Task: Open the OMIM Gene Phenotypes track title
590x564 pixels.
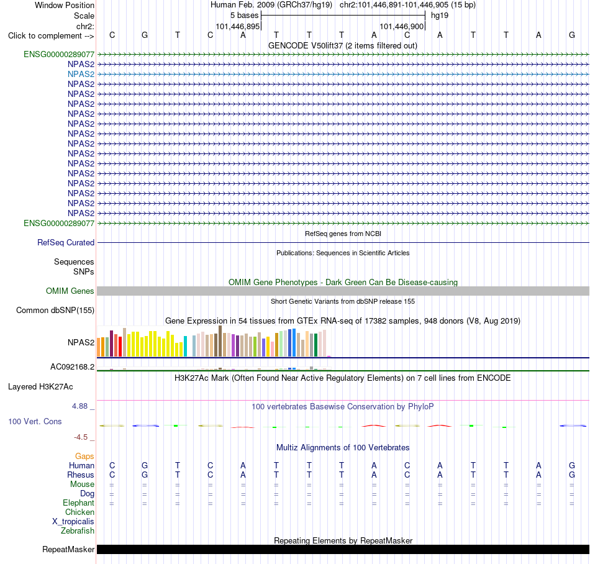Action: [x=343, y=282]
